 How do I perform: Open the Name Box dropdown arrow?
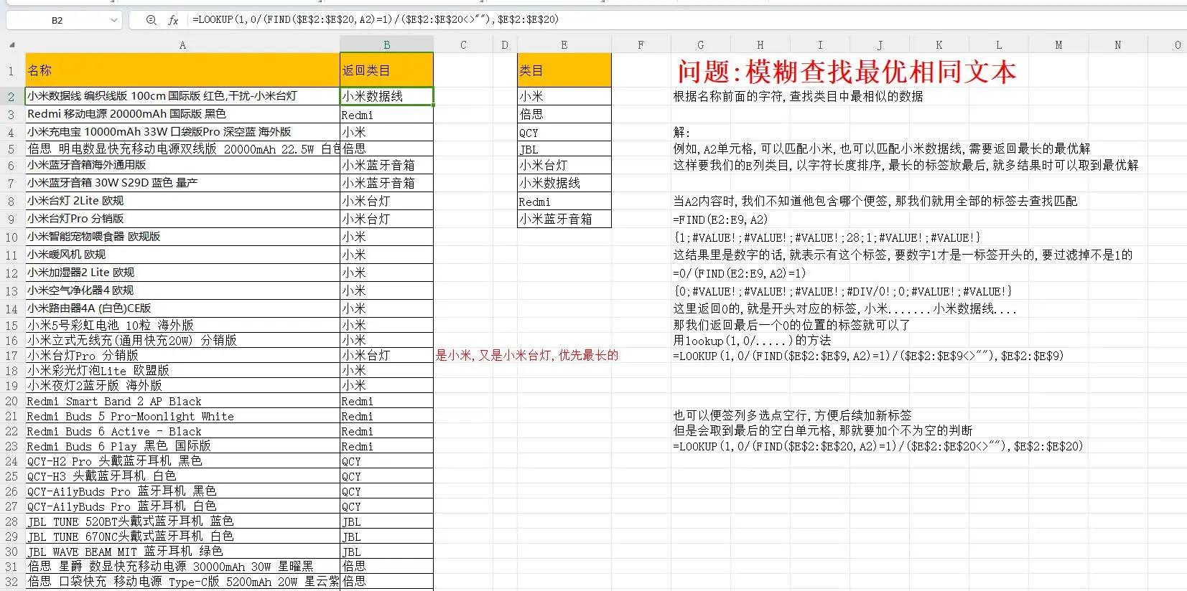coord(114,20)
